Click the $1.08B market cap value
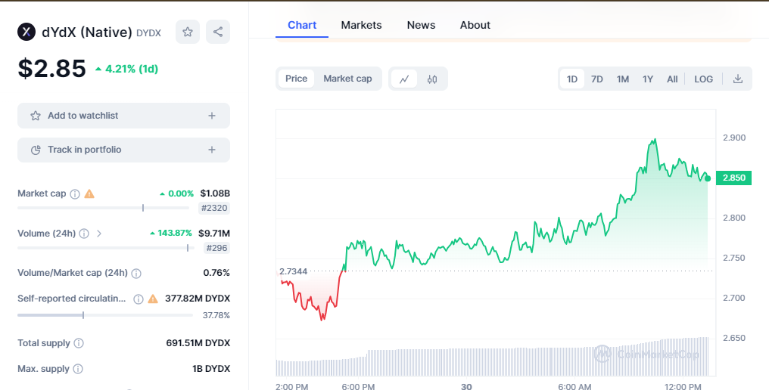Screen dimensions: 769x390 [215, 193]
